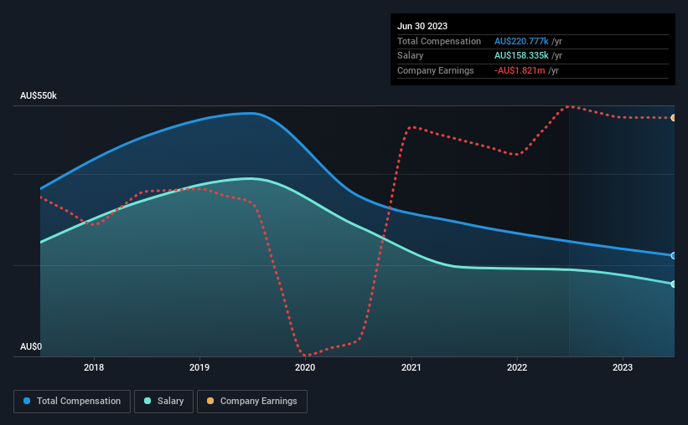Select the Company Earnings endpoint marker on chart
Screen dimensions: 688x425
(673, 118)
